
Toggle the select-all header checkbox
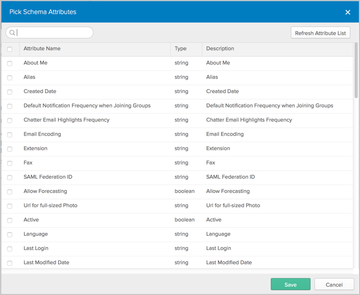(x=9, y=49)
